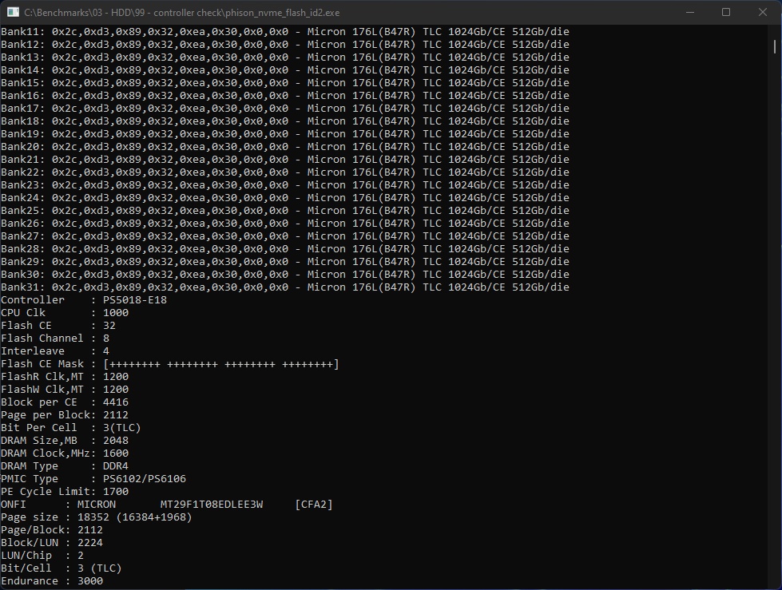Select the Bank19 flash ID line

coord(285,134)
